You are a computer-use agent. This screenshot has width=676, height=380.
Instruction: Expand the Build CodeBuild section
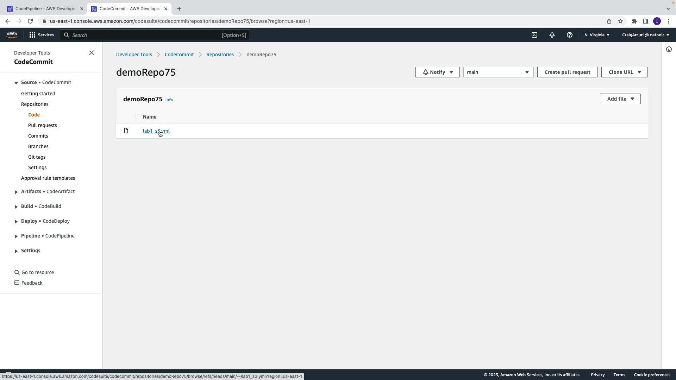coord(16,207)
